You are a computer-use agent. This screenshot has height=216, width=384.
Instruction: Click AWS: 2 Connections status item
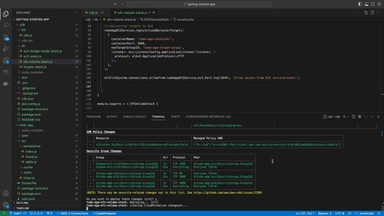click(72, 214)
